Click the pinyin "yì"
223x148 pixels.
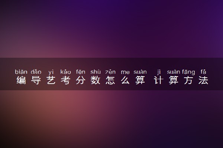tap(51, 72)
